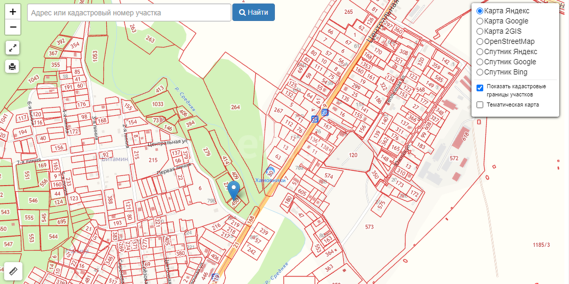This screenshot has height=284, width=569.
Task: Zoom out with the minus button
Action: click(13, 27)
